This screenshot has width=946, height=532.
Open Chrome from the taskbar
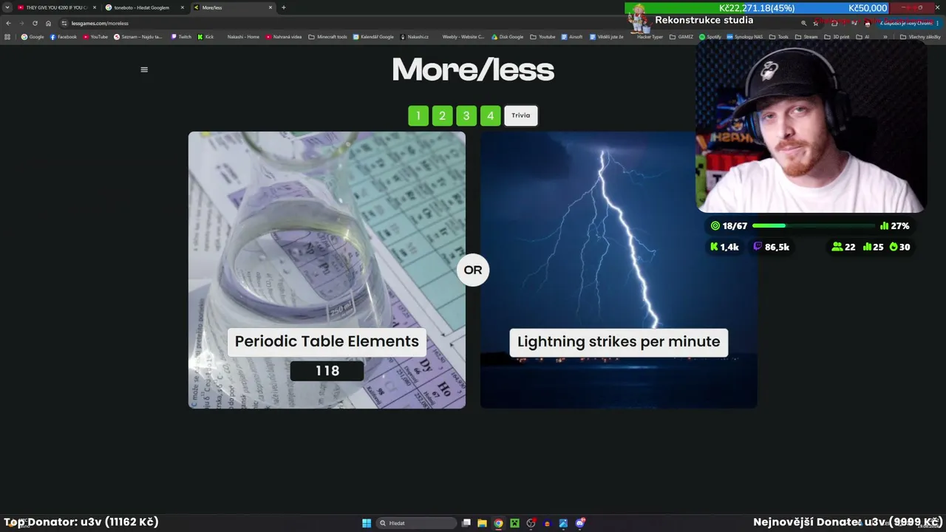498,523
